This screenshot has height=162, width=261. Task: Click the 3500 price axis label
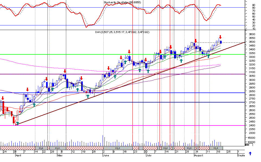click(252, 42)
